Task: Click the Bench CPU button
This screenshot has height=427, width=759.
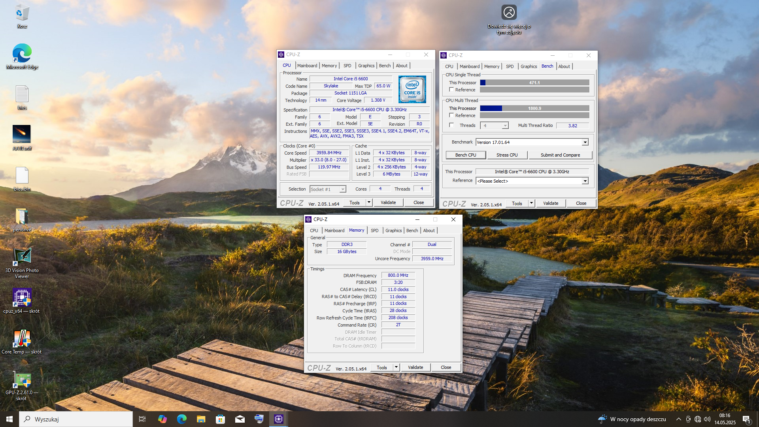Action: (466, 155)
